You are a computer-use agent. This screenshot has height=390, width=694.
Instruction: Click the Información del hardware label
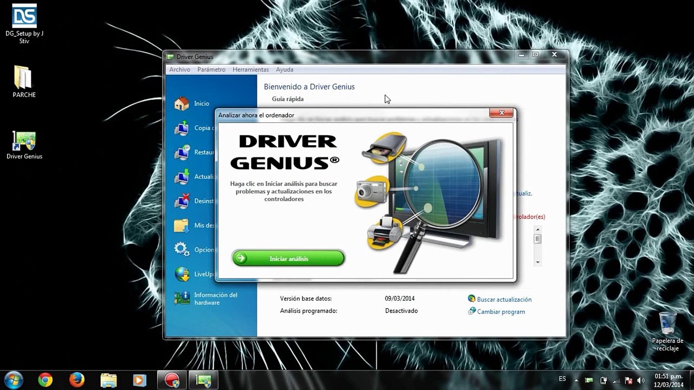[216, 299]
